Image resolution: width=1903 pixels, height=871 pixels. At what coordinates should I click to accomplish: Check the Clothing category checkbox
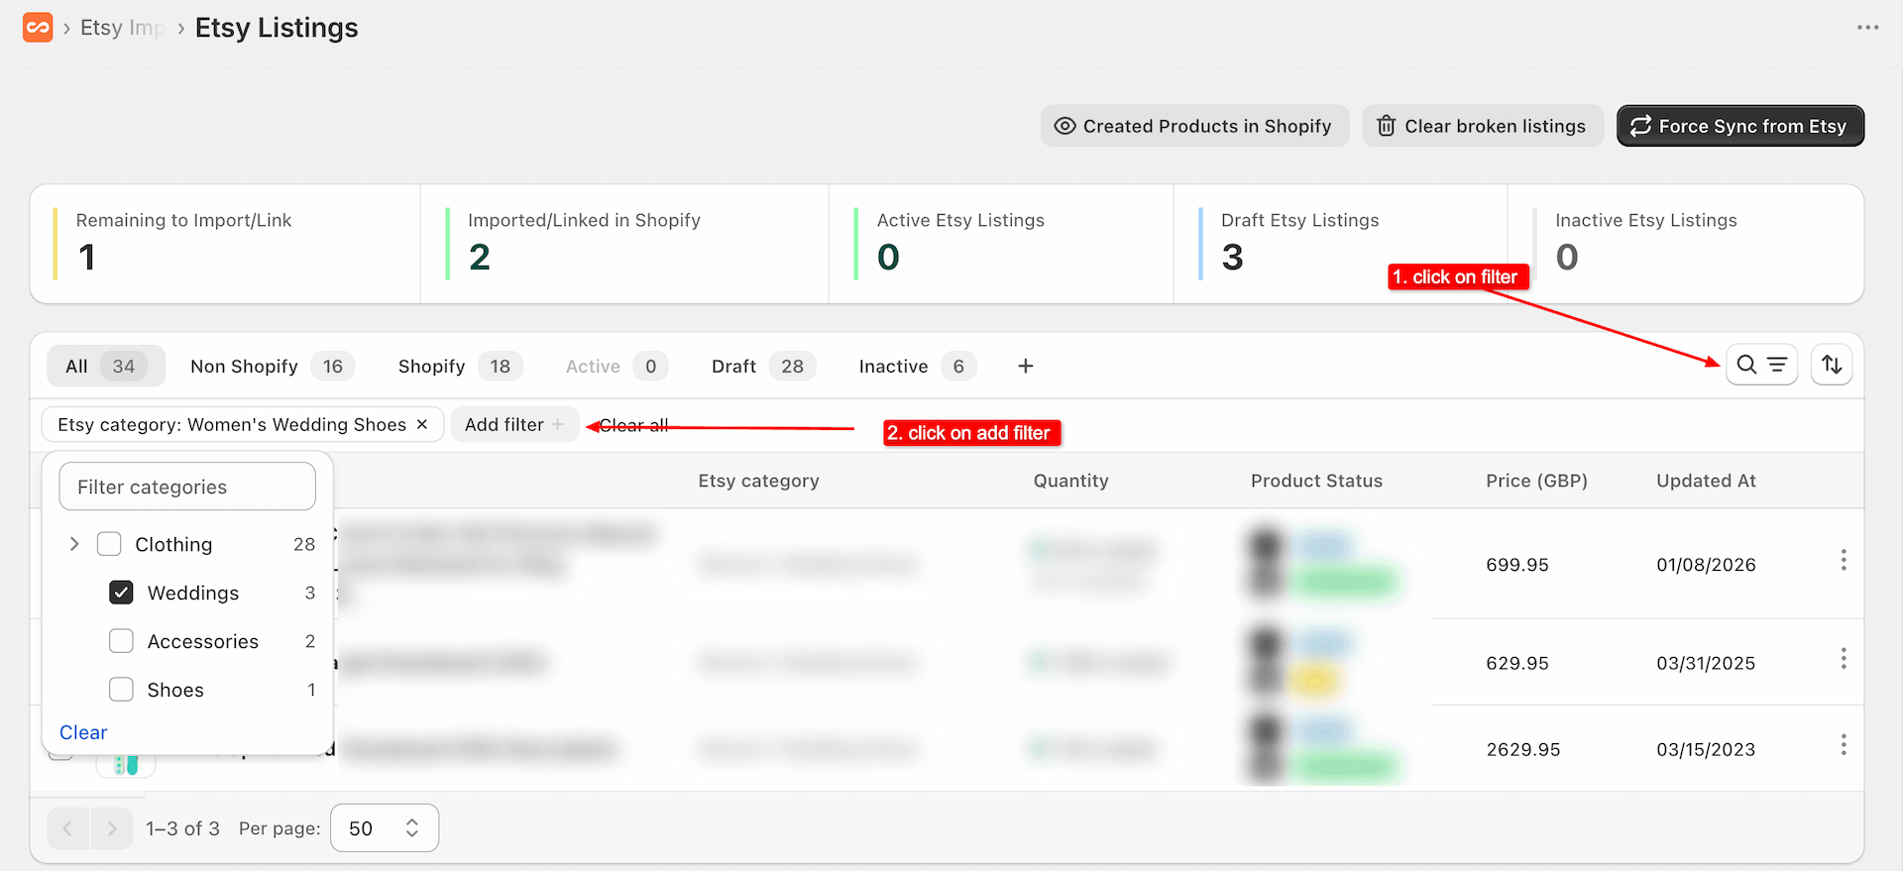[x=109, y=544]
